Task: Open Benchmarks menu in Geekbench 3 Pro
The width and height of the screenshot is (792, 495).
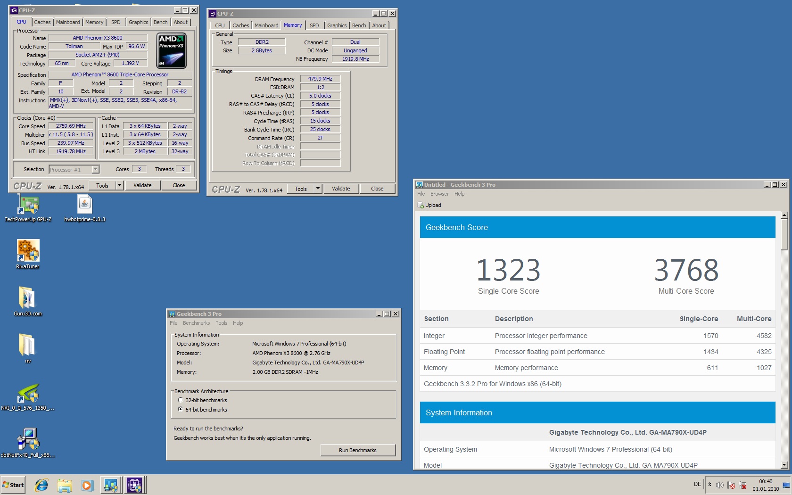Action: click(196, 323)
